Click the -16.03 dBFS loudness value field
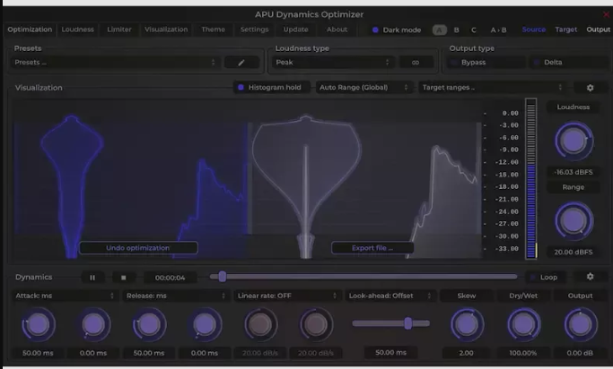 click(x=574, y=172)
